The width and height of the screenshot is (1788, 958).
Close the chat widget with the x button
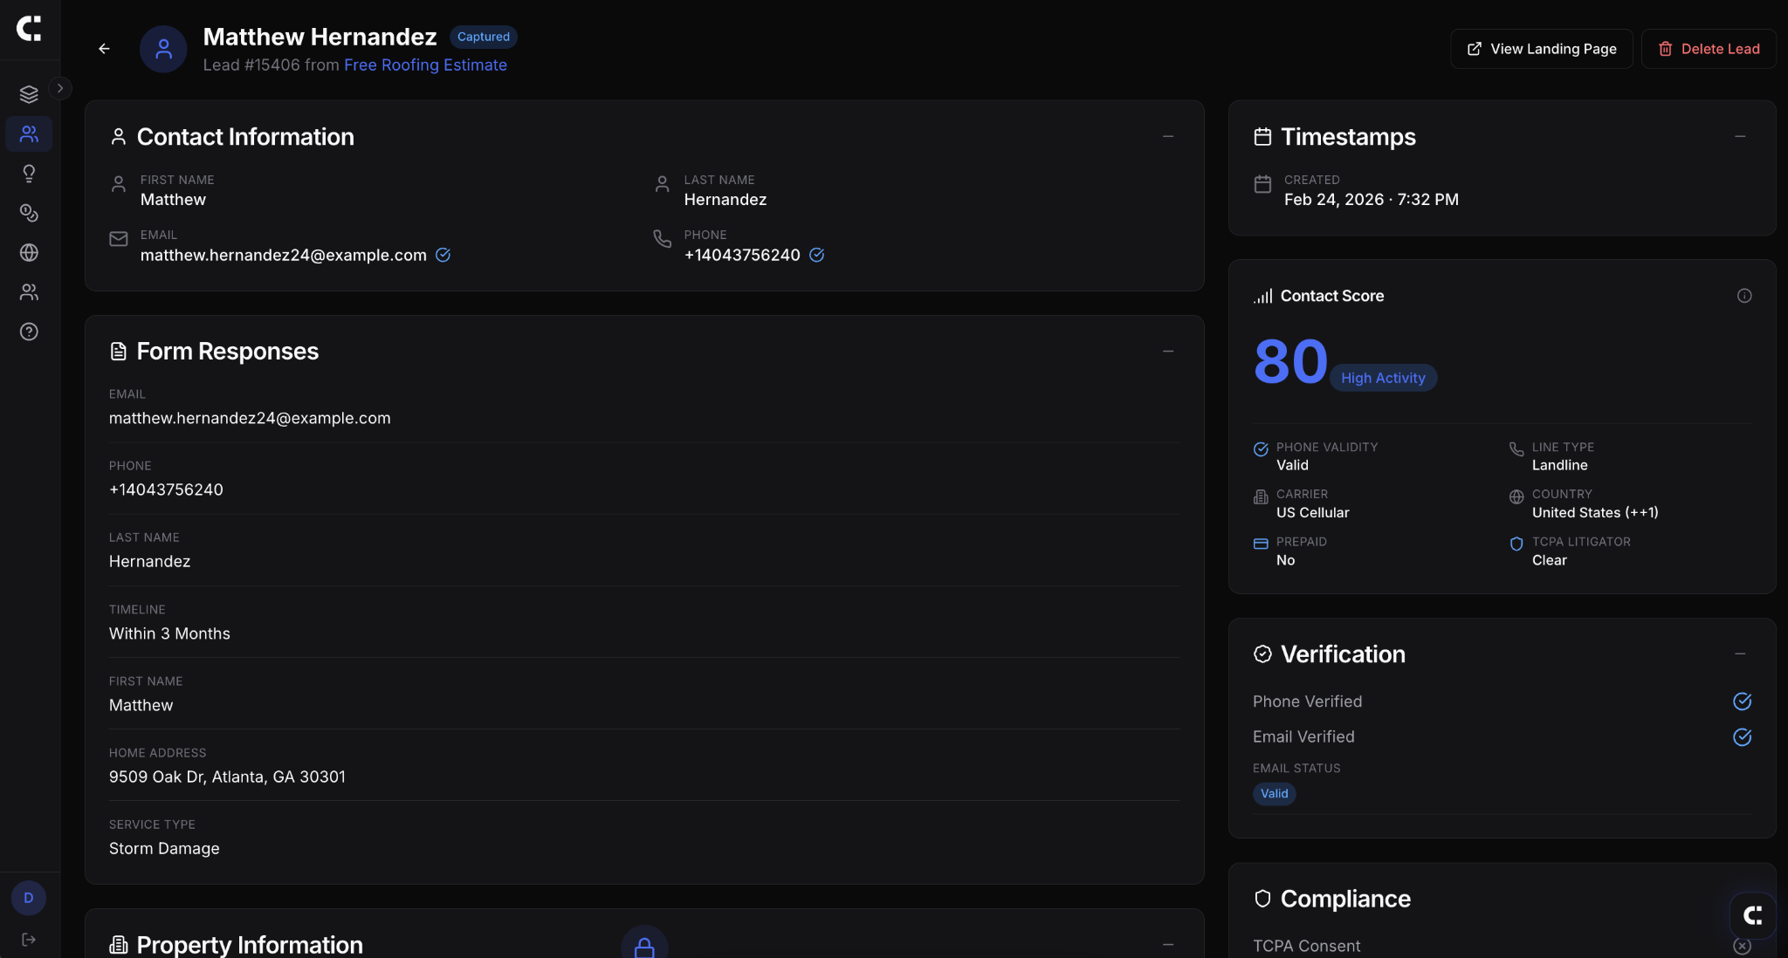(1743, 946)
